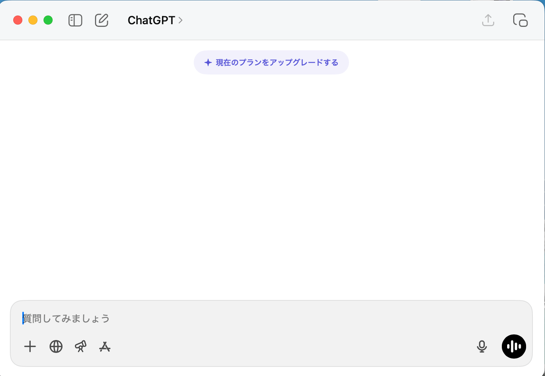This screenshot has width=545, height=376.
Task: Launch voice mode with black waveform button
Action: 514,346
